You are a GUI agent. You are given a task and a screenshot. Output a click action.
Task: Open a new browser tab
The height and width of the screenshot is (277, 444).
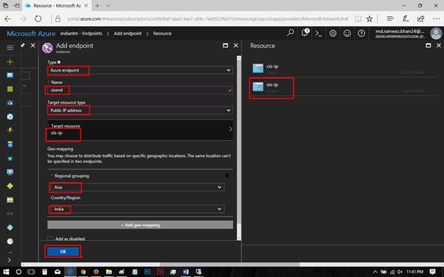(x=97, y=6)
